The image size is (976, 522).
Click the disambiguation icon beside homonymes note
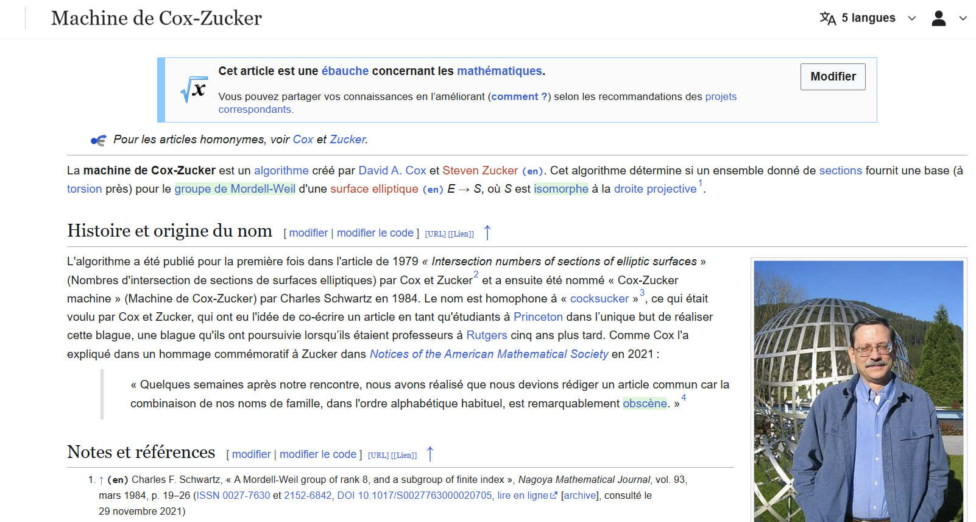(98, 140)
